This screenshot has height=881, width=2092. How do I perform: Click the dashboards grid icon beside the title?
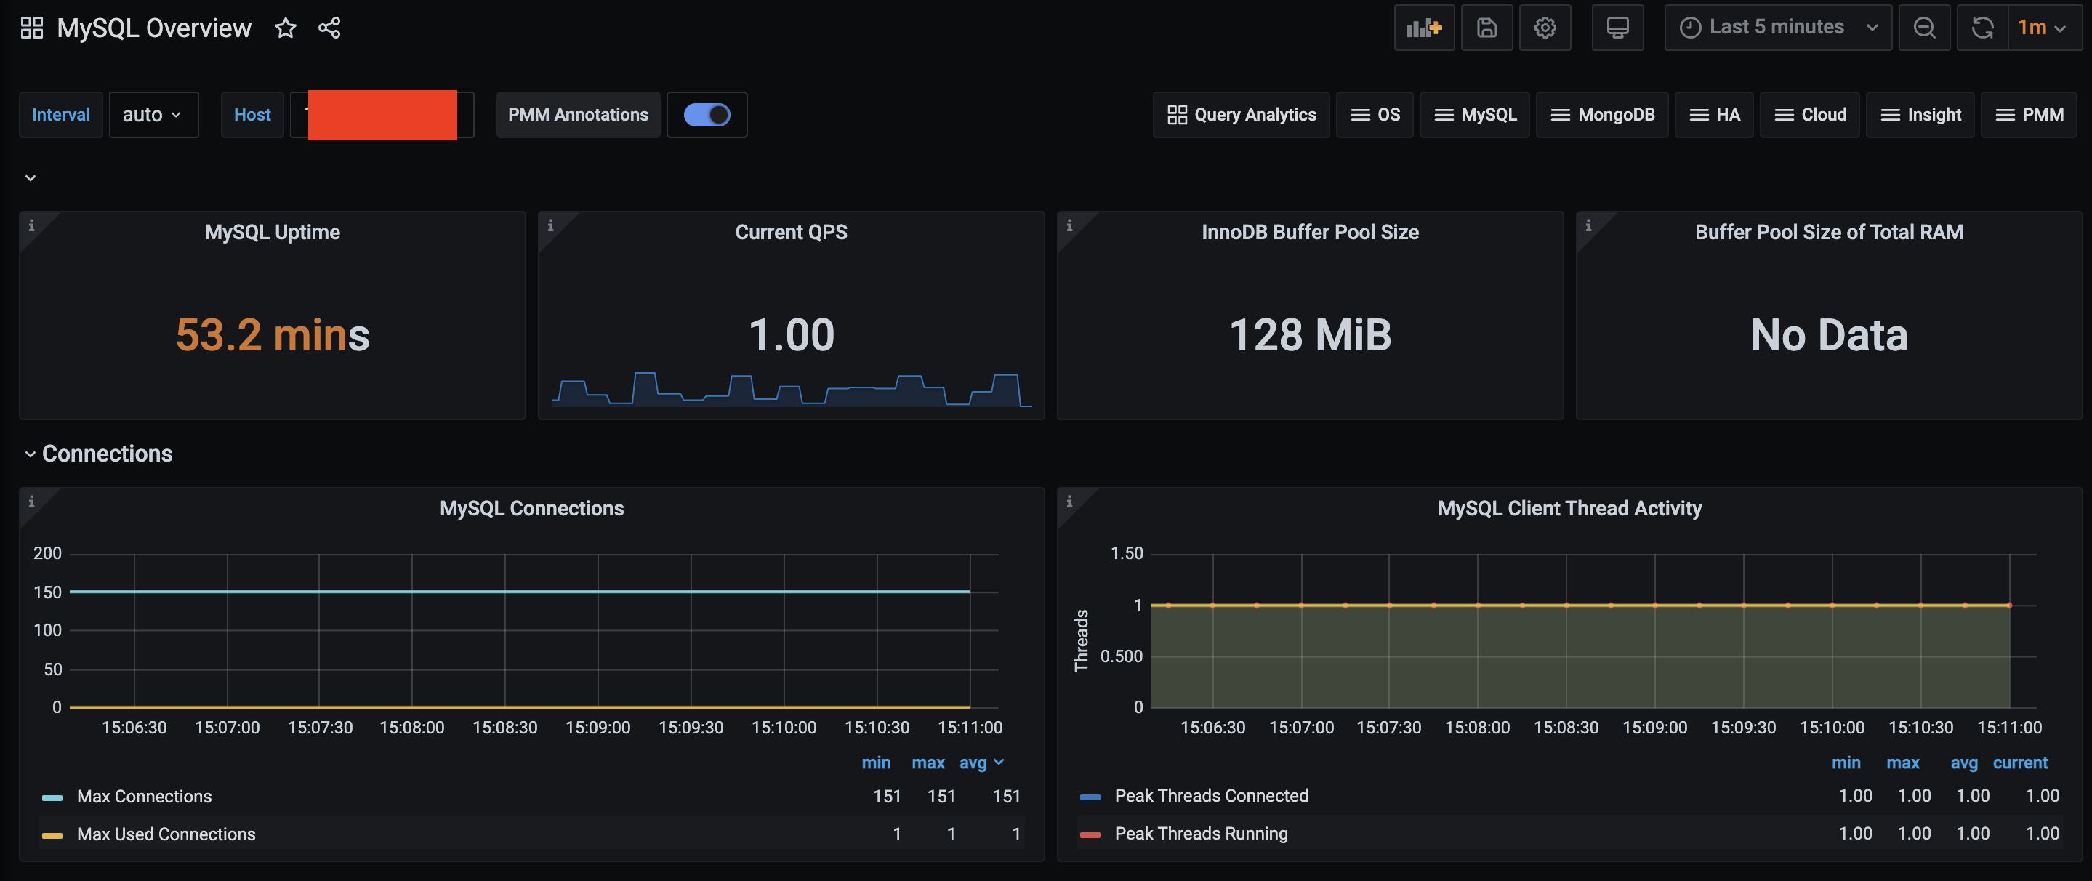32,28
